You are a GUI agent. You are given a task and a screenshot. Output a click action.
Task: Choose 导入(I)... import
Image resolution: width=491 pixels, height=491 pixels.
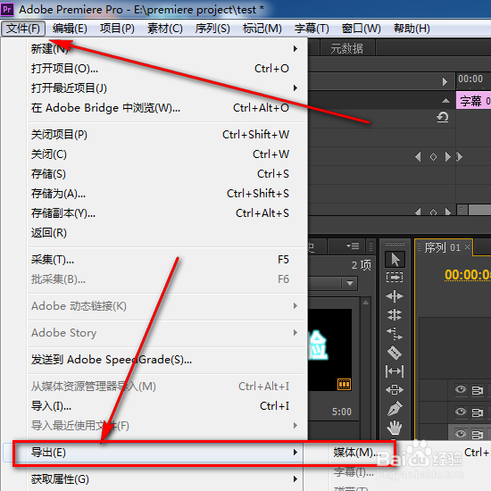coord(166,406)
